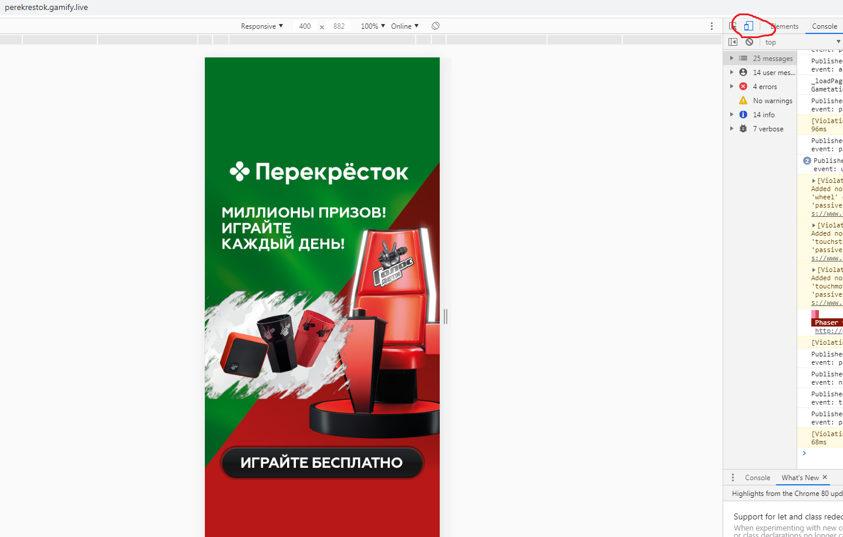Filter console by "25 messages"
Screen dimensions: 843x537
click(773, 59)
